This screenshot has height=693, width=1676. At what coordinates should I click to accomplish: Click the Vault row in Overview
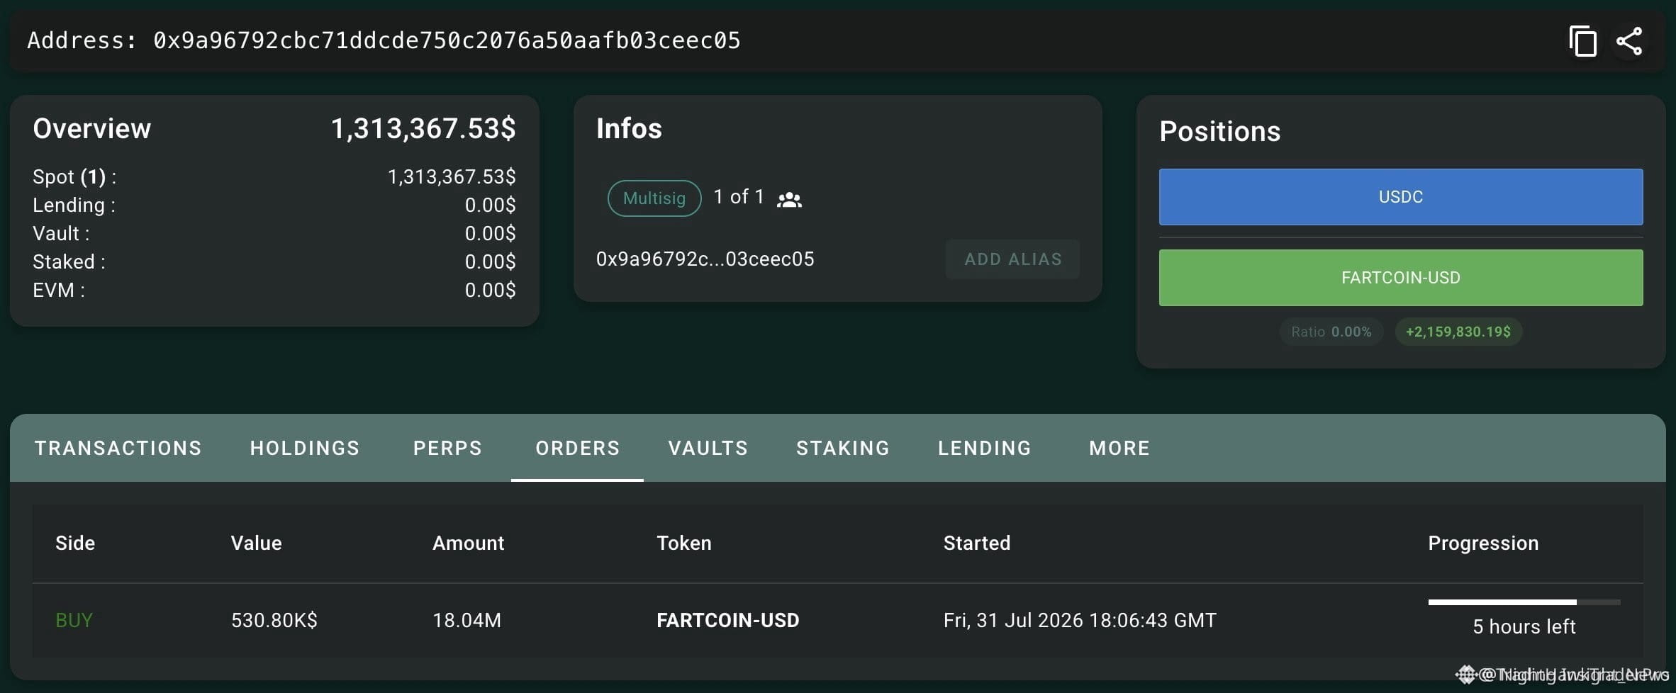[274, 234]
